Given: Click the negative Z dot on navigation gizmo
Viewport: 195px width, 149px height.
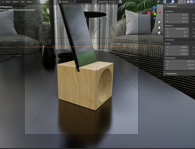Looking at the screenshot, I should (154, 18).
